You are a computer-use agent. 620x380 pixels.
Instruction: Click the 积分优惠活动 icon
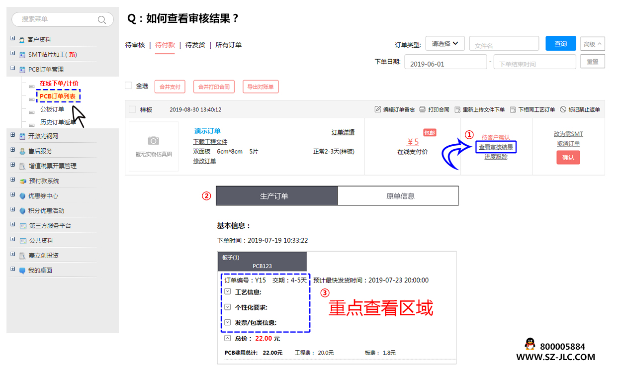point(22,211)
